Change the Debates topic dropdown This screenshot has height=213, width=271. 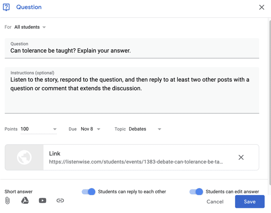(145, 129)
